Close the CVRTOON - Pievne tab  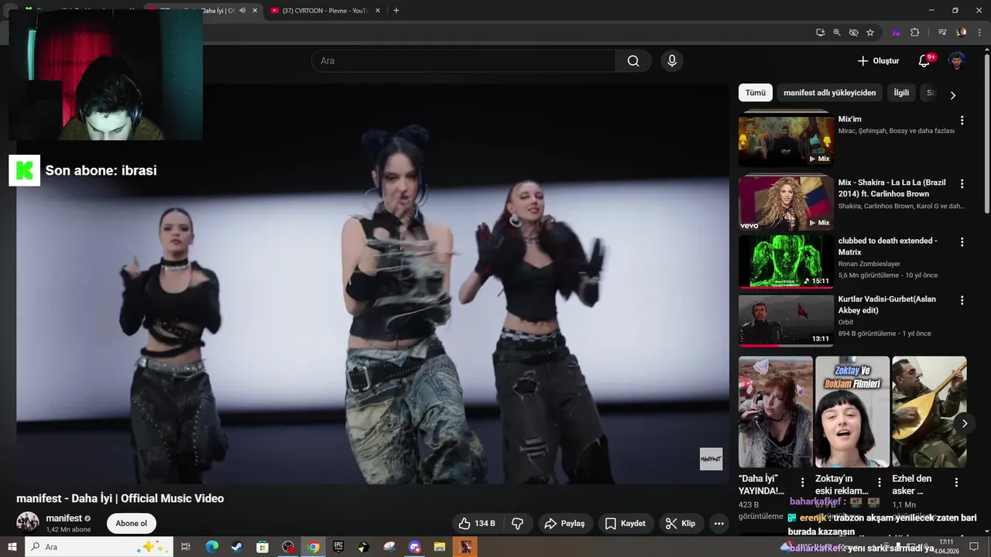[378, 11]
